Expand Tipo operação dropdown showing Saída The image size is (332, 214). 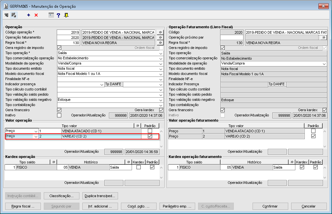161,53
